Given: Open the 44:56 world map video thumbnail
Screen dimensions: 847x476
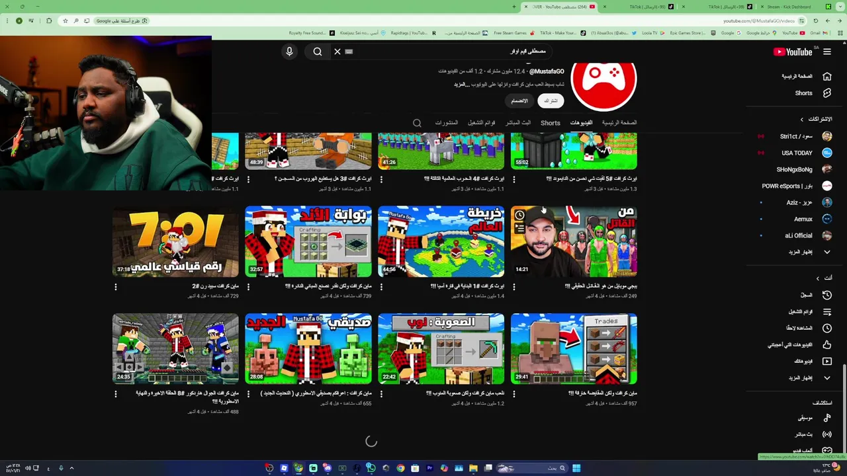Looking at the screenshot, I should (441, 241).
